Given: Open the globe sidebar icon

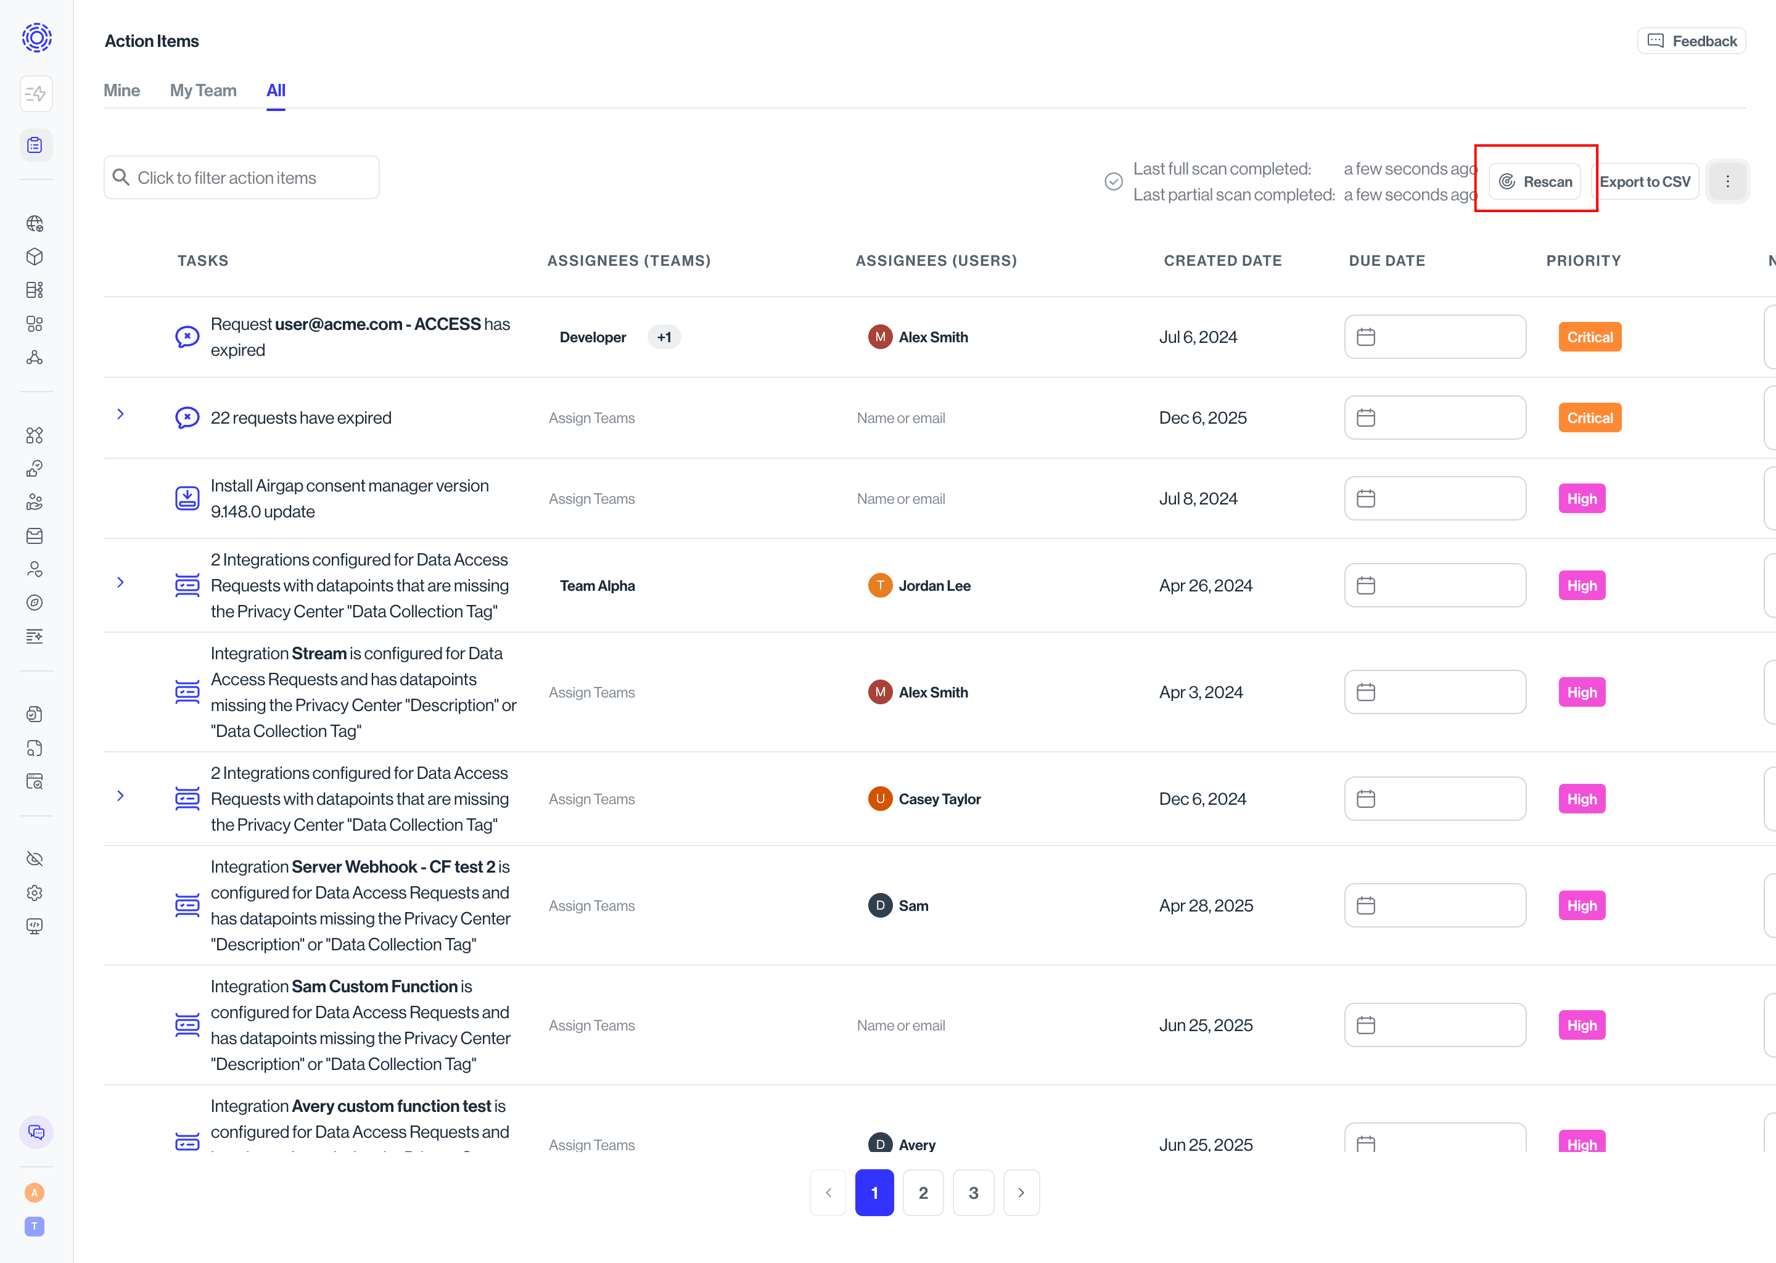Looking at the screenshot, I should coord(34,224).
